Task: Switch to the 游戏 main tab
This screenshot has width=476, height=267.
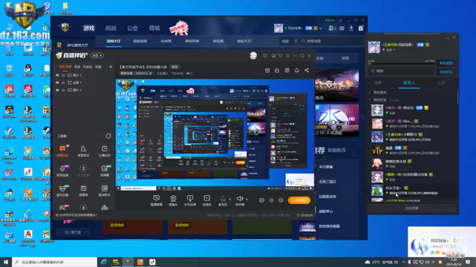Action: click(x=89, y=28)
